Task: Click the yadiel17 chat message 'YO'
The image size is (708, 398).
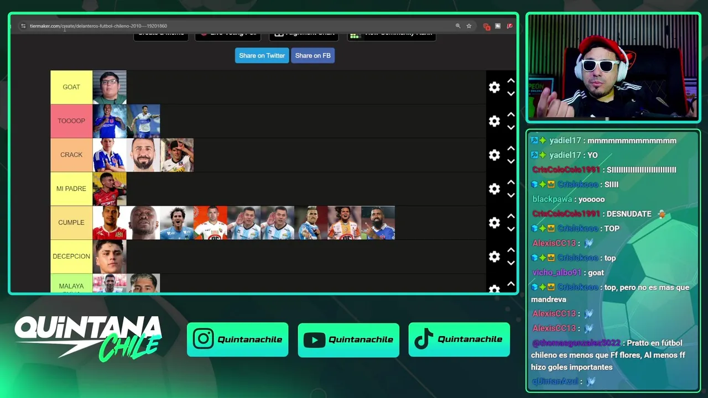Action: pos(592,155)
